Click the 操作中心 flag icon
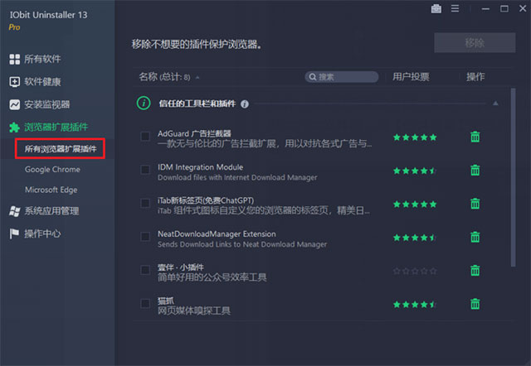Image resolution: width=531 pixels, height=366 pixels. point(14,234)
